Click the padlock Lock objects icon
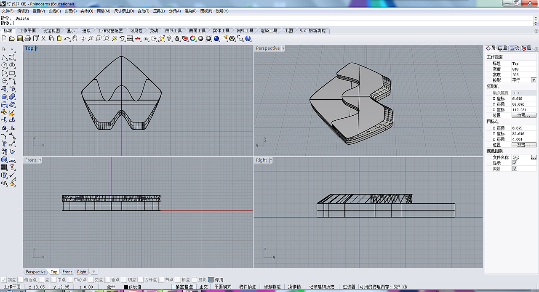The width and height of the screenshot is (539, 292). coord(177,39)
